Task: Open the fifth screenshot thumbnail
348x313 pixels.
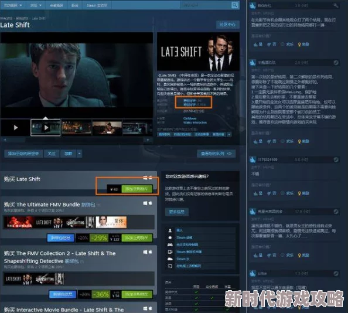Action: click(x=138, y=127)
